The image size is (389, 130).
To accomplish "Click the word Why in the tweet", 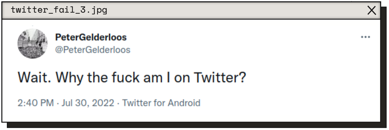I will [69, 78].
